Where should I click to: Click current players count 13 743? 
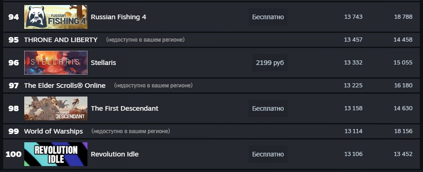[353, 17]
